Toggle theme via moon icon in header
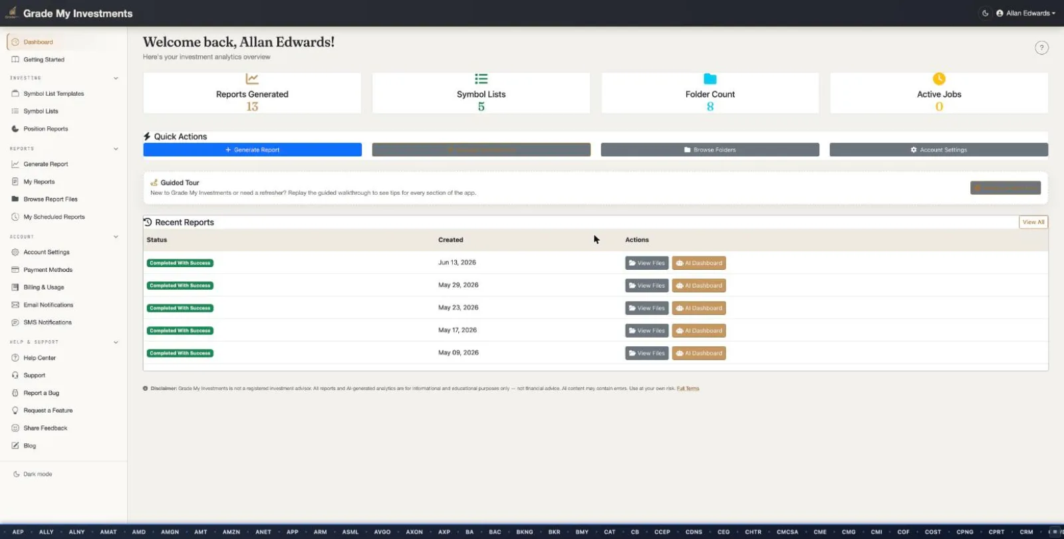The height and width of the screenshot is (539, 1064). coord(985,13)
